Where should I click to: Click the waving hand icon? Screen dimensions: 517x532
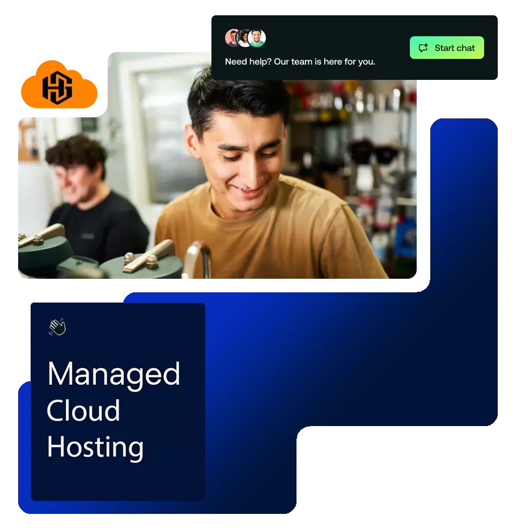point(57,327)
